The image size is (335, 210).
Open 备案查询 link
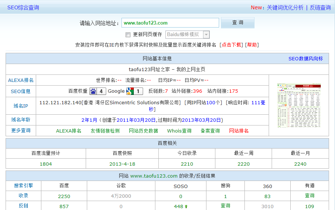210,131
